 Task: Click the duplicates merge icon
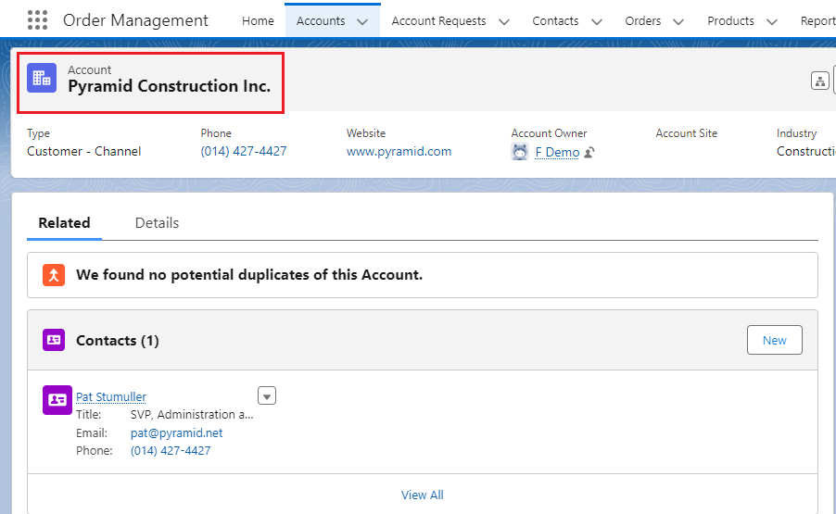pyautogui.click(x=54, y=275)
